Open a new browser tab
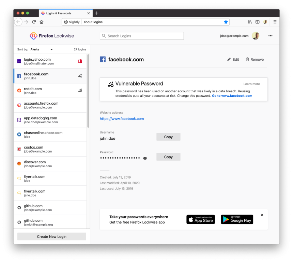Image resolution: width=293 pixels, height=262 pixels. coord(97,13)
